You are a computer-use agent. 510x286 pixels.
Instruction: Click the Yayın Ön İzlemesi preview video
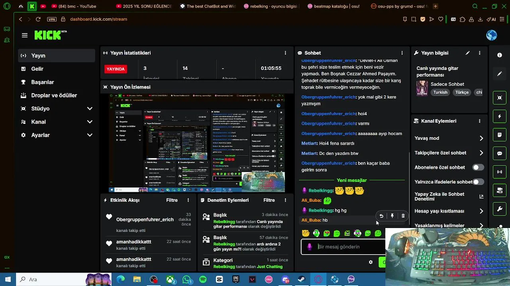(198, 143)
